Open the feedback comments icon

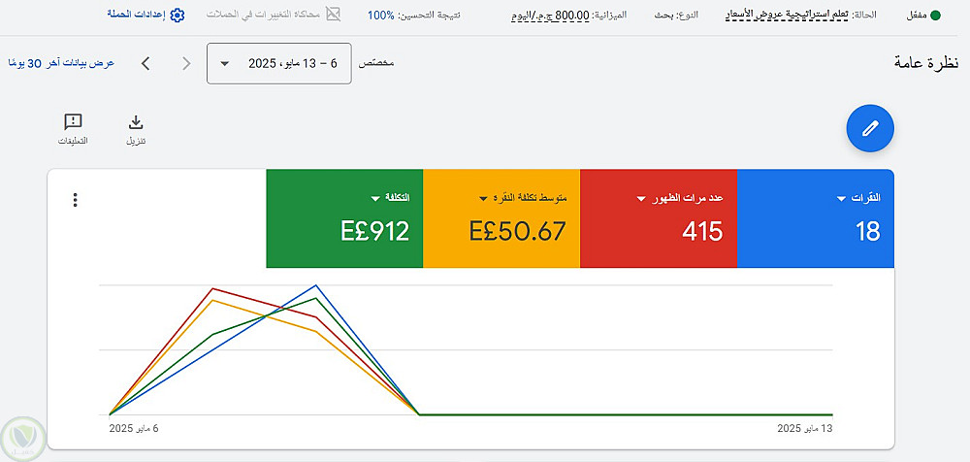click(x=73, y=121)
